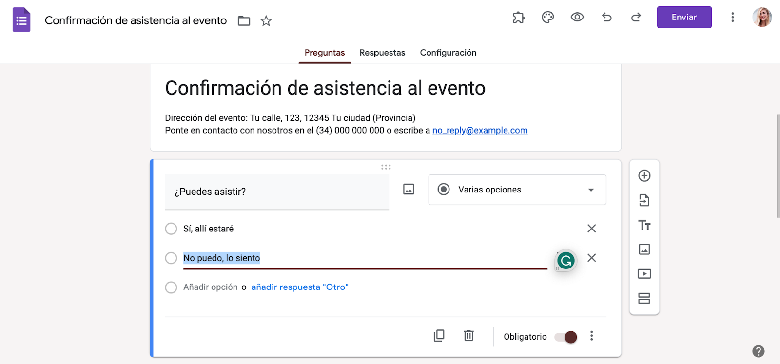The width and height of the screenshot is (780, 364).
Task: Edit the form heading 'Confirmación de asistencia al evento'
Action: (325, 88)
